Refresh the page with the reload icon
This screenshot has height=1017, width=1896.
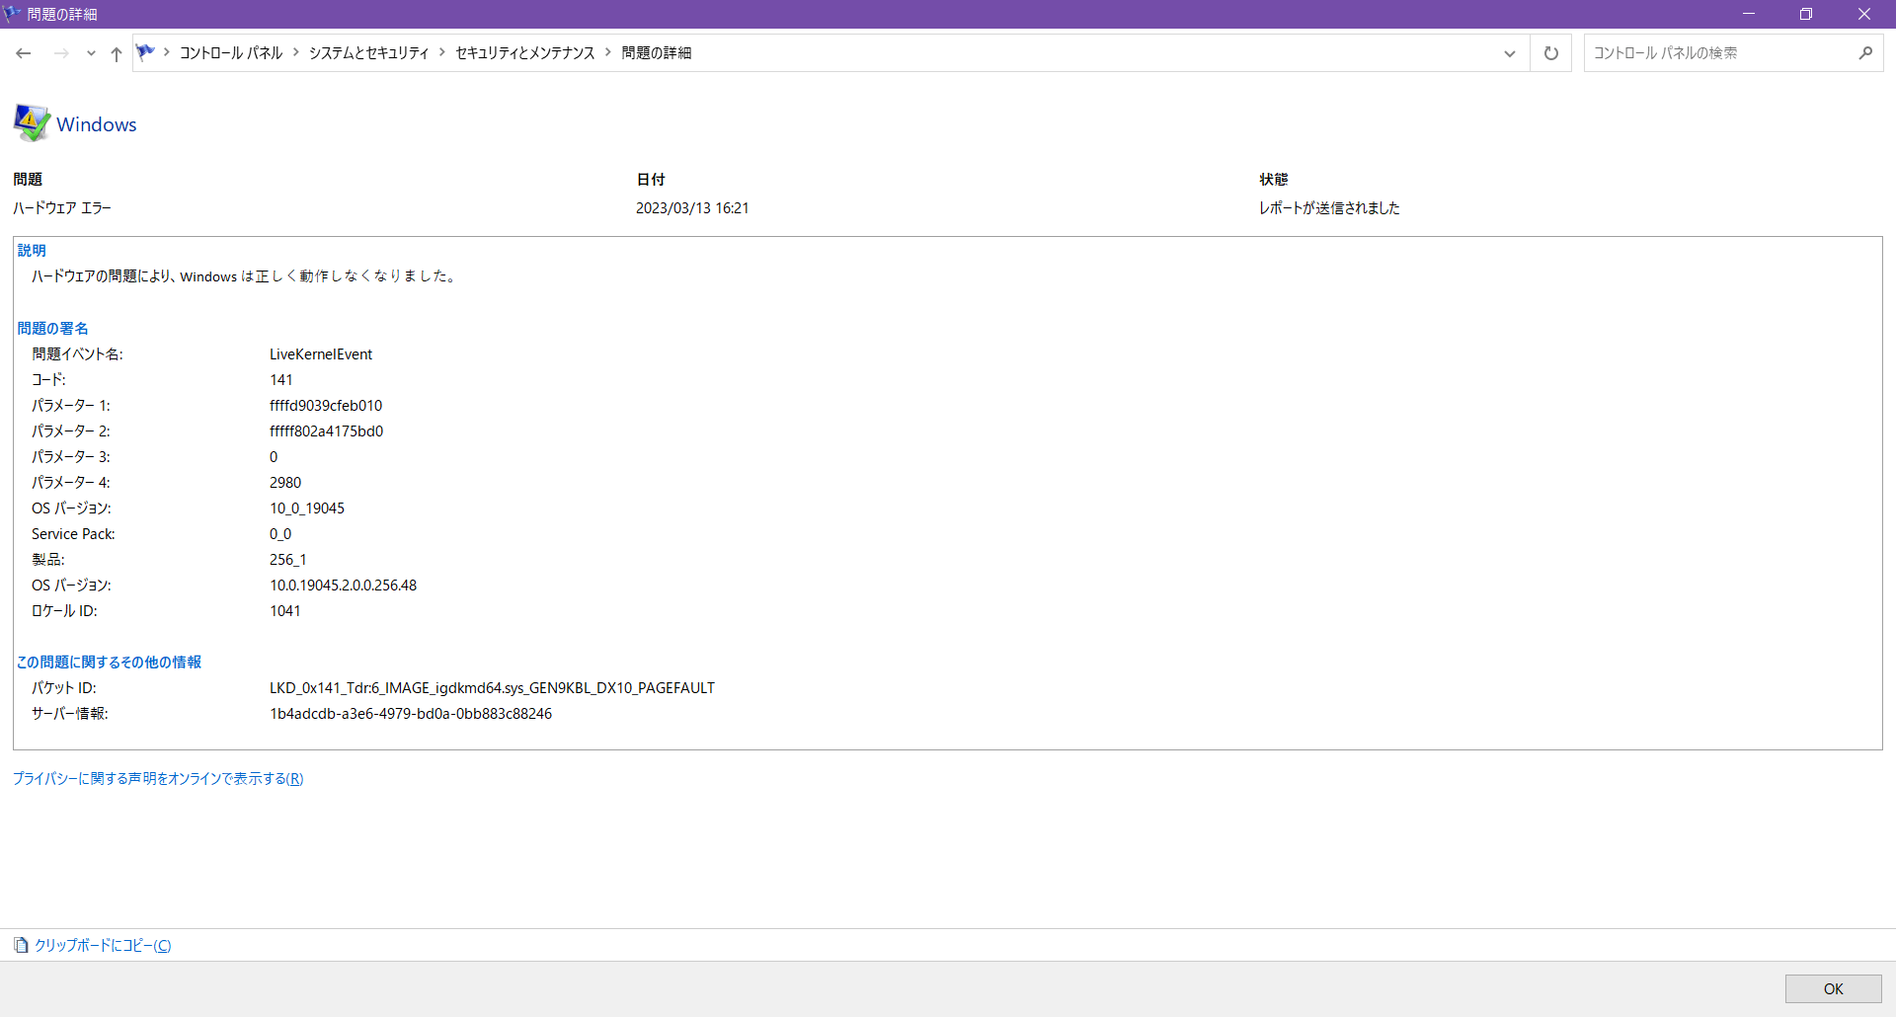click(1551, 53)
